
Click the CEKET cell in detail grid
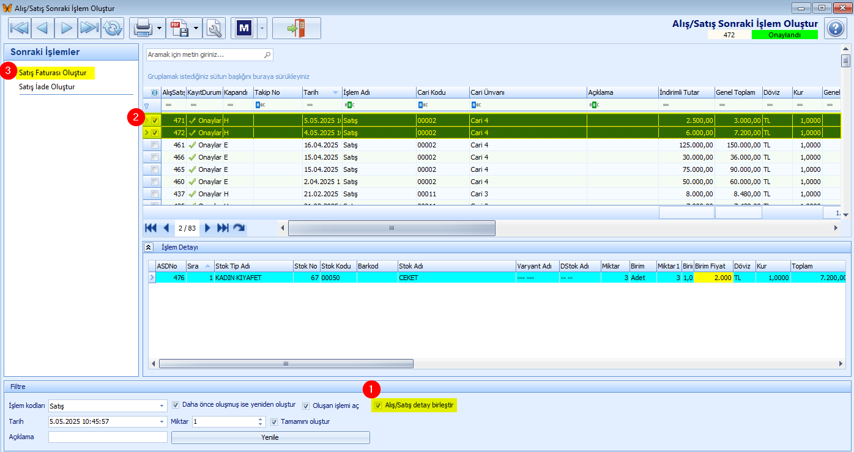point(456,277)
